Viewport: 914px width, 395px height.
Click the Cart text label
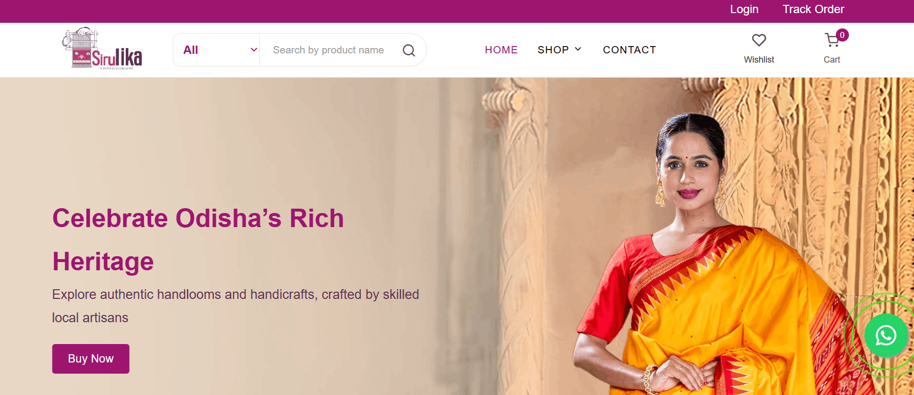pyautogui.click(x=832, y=60)
